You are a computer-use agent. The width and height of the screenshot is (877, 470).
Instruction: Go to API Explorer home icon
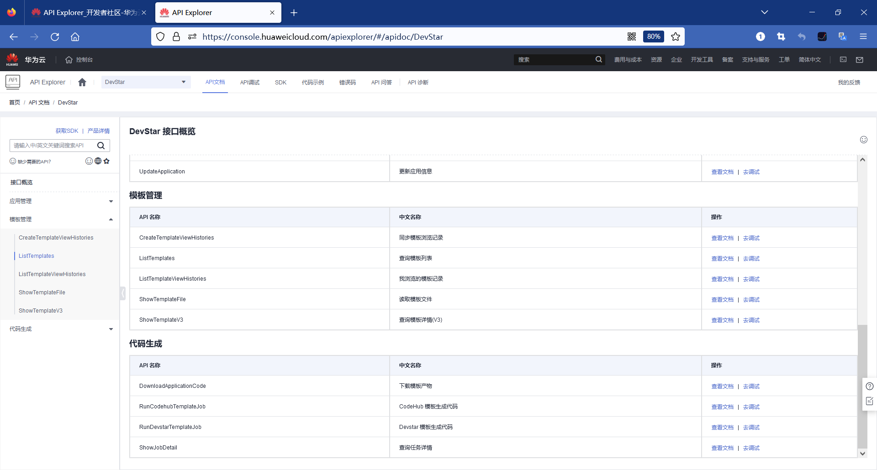[82, 82]
